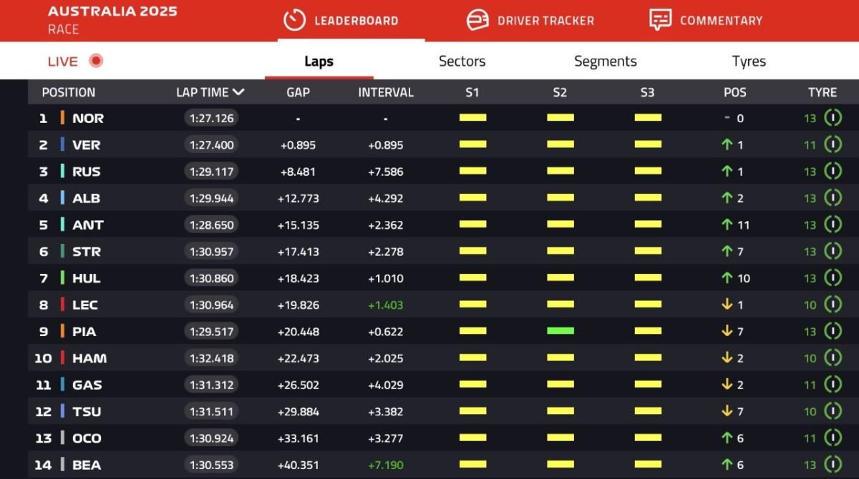Click lap time 1:32.418 for HAM
The height and width of the screenshot is (479, 859).
pyautogui.click(x=212, y=358)
